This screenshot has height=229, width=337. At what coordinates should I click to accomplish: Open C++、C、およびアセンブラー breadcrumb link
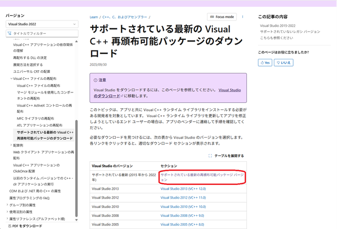pos(125,17)
